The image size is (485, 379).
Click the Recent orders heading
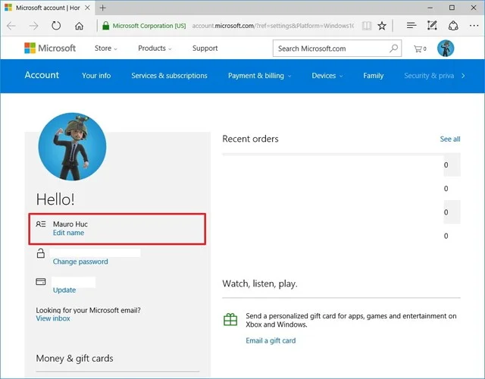click(x=250, y=139)
